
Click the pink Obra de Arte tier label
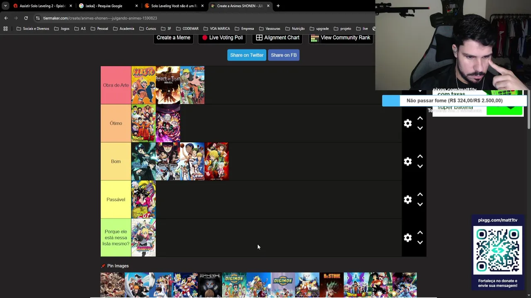pos(116,85)
